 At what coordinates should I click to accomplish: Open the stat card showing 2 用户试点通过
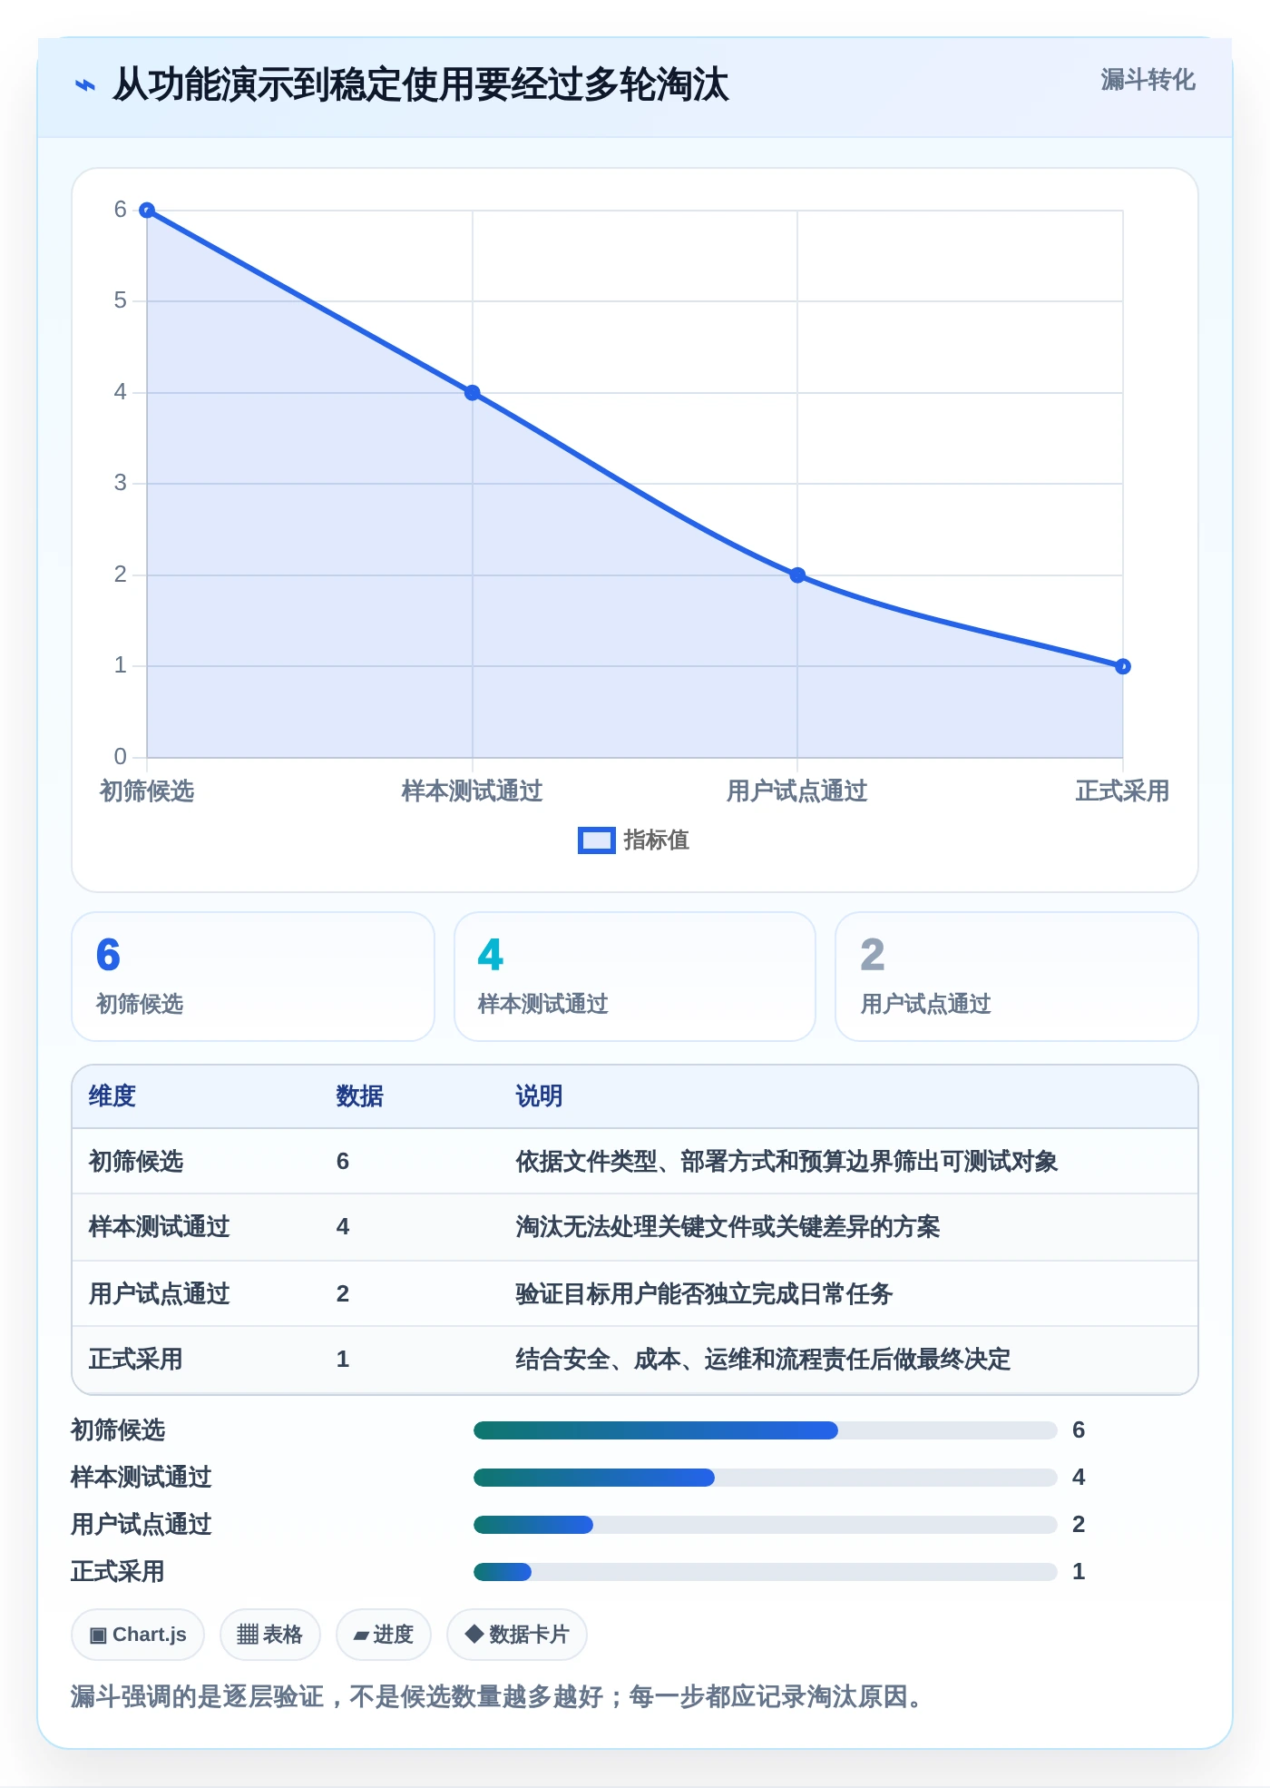[x=1017, y=977]
